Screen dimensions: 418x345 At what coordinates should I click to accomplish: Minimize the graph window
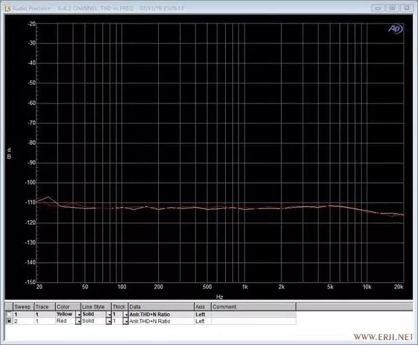[378, 8]
